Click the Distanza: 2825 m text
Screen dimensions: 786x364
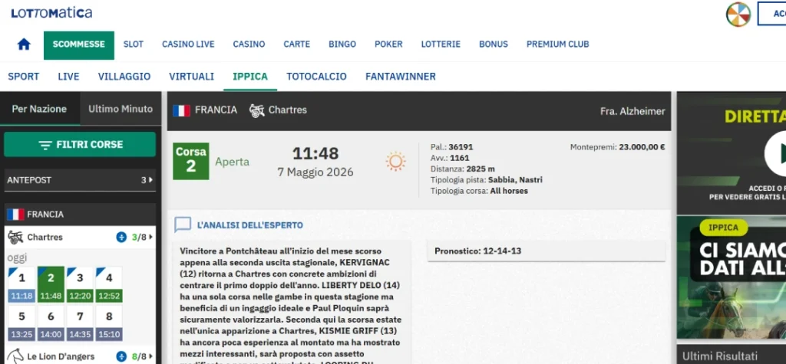coord(463,169)
